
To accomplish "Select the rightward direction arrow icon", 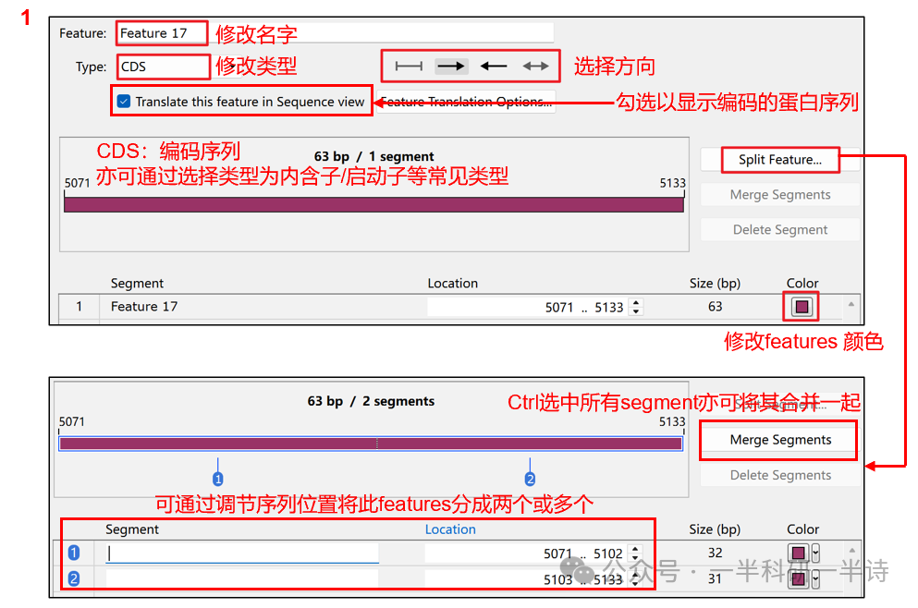I will tap(450, 65).
